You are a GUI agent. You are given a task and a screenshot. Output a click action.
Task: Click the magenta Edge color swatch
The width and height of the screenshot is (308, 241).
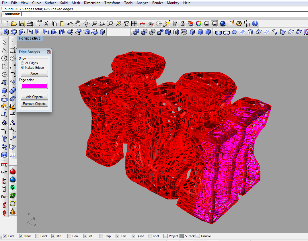(x=34, y=86)
